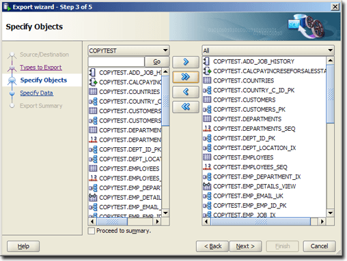Click sequence icon of EMPLOYEES_SEQ in right list
Screen dimensions: 347x261
[x=207, y=167]
